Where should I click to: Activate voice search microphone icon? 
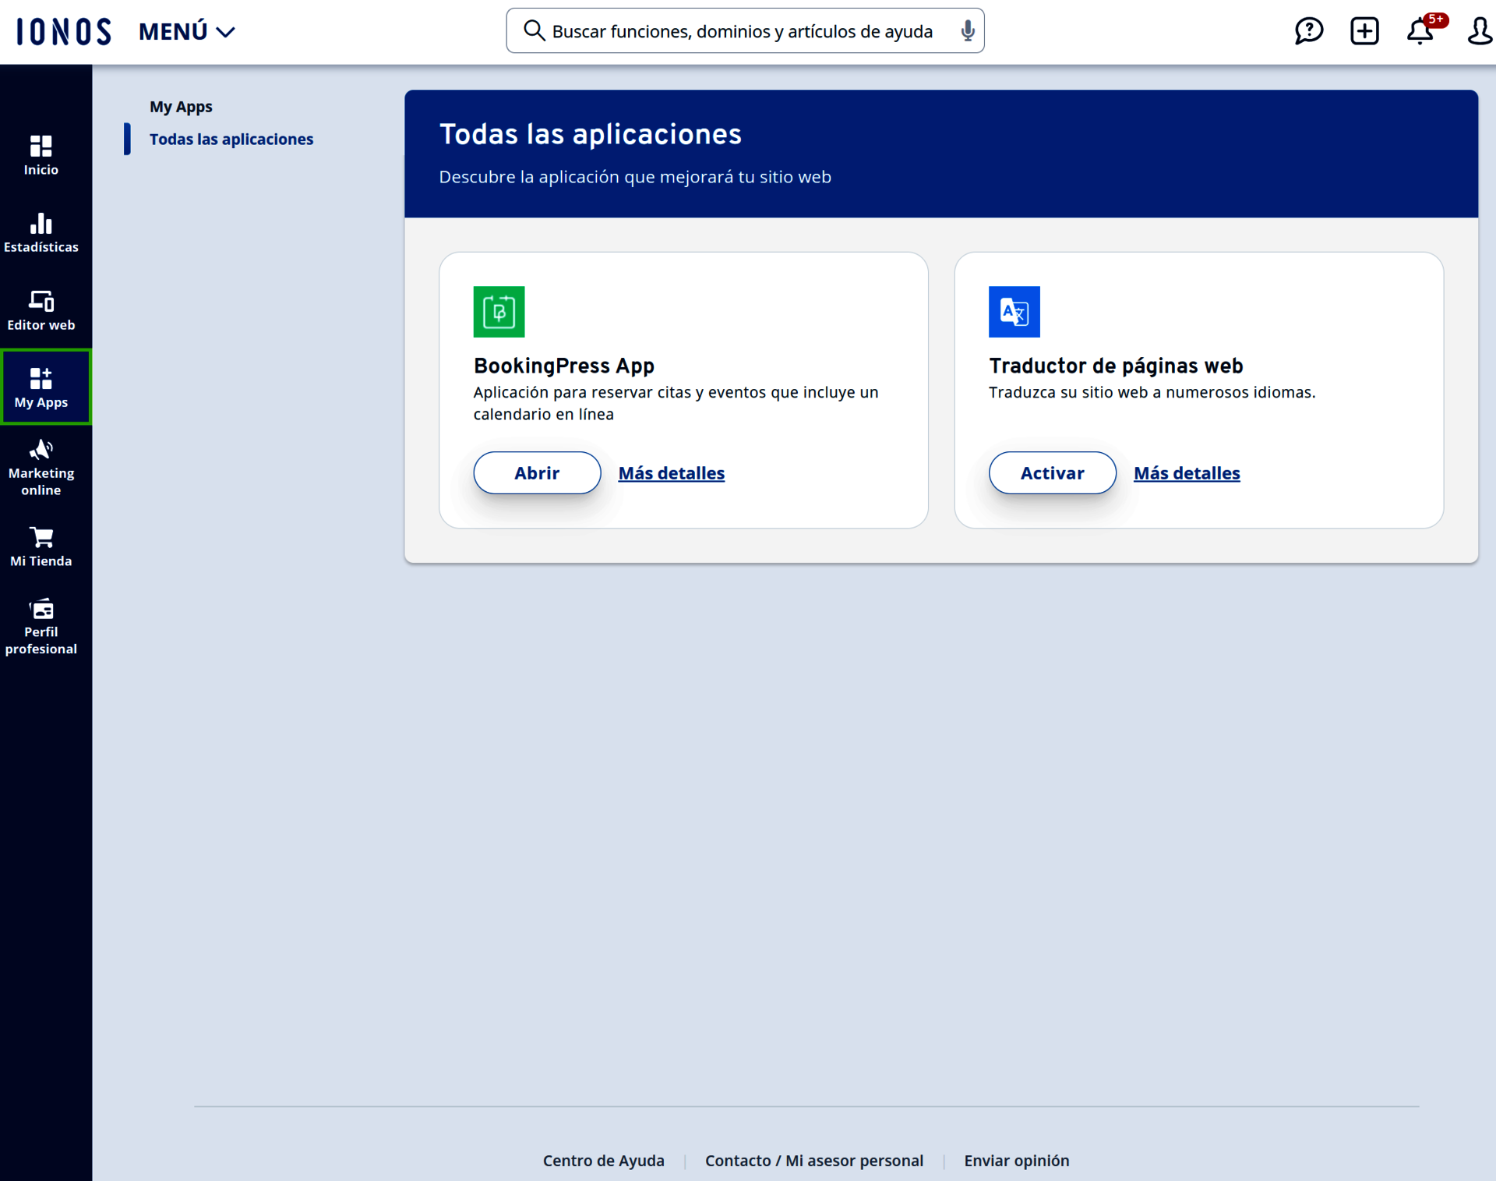967,30
